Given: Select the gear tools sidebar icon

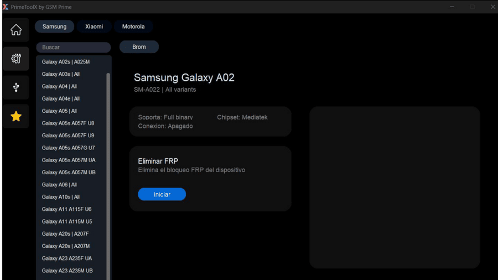Looking at the screenshot, I should coord(16,59).
